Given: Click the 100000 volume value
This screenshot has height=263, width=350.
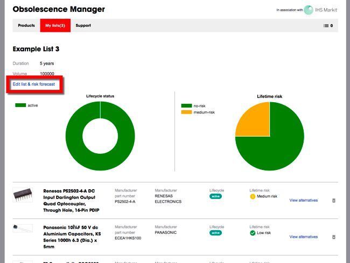Looking at the screenshot, I should (47, 74).
